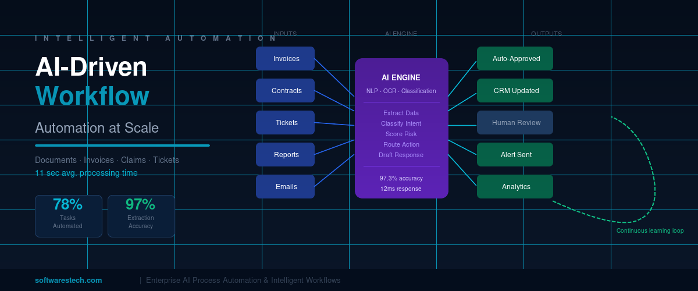Select the Extract Data step
The height and width of the screenshot is (291, 698).
click(x=401, y=113)
